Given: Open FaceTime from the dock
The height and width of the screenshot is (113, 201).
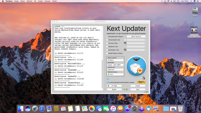Looking at the screenshot, I should [106, 109].
